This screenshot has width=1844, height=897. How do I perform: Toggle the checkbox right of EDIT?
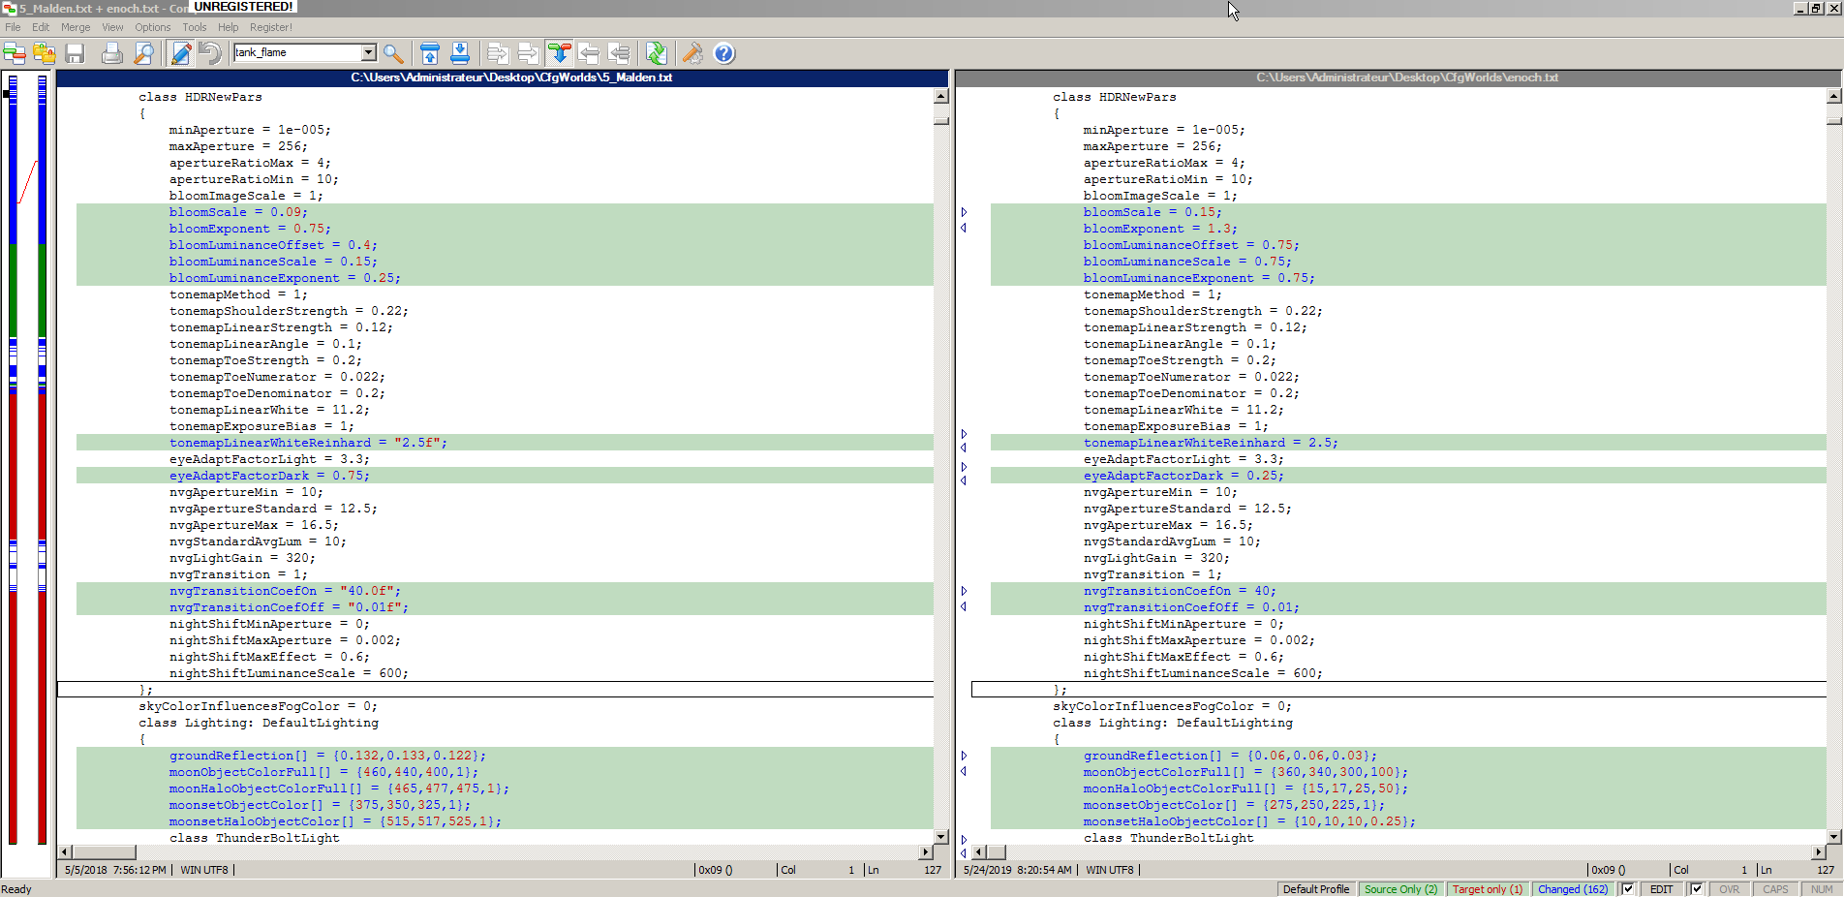(x=1696, y=889)
